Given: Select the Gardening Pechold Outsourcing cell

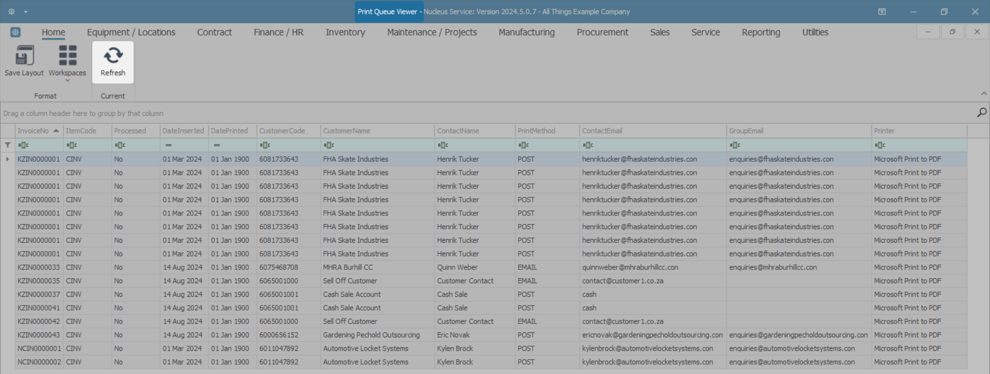Looking at the screenshot, I should pyautogui.click(x=378, y=335).
